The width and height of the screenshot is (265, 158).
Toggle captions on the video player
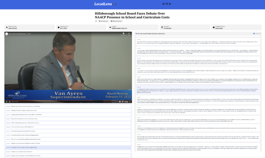pos(120,102)
